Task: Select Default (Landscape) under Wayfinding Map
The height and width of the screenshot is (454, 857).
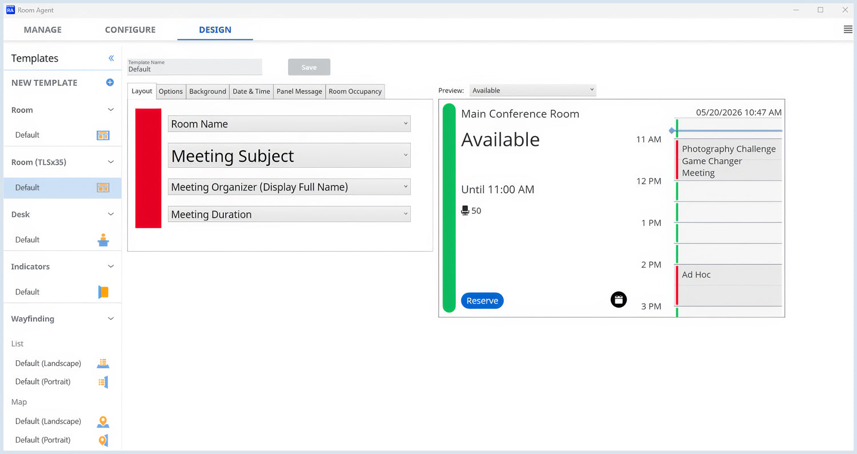Action: point(48,421)
